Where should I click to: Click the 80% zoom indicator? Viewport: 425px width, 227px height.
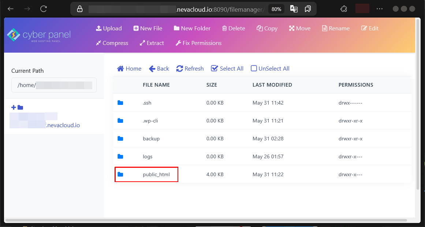pyautogui.click(x=276, y=9)
